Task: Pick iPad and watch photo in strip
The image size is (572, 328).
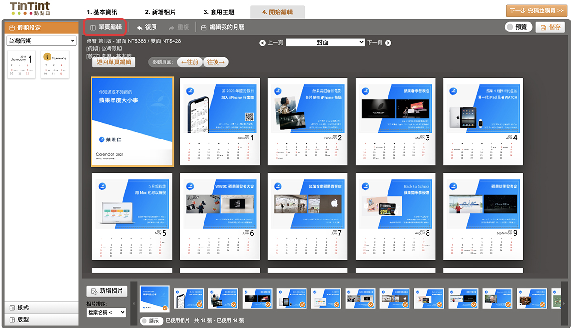Action: (292, 299)
